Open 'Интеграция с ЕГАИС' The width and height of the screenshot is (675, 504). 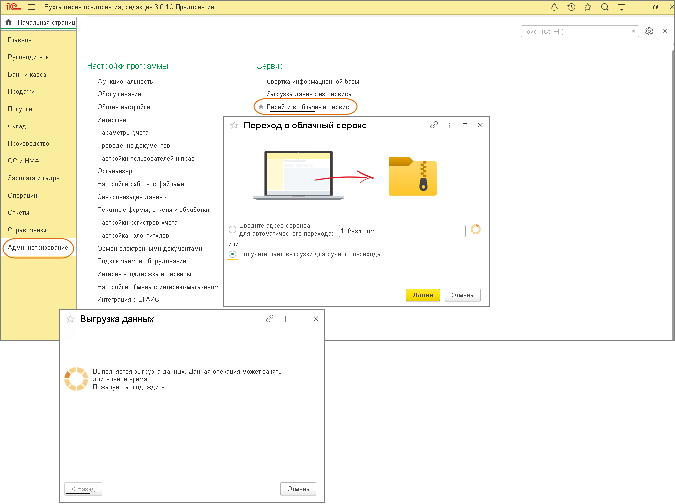point(128,299)
